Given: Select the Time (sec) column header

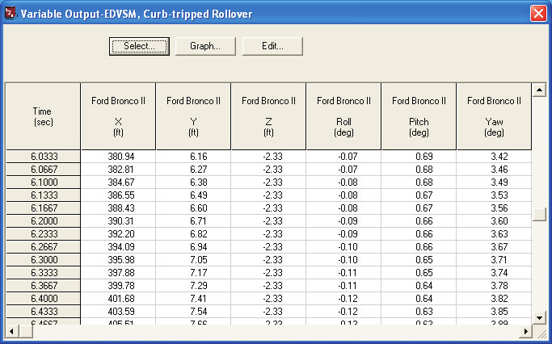Looking at the screenshot, I should click(43, 116).
